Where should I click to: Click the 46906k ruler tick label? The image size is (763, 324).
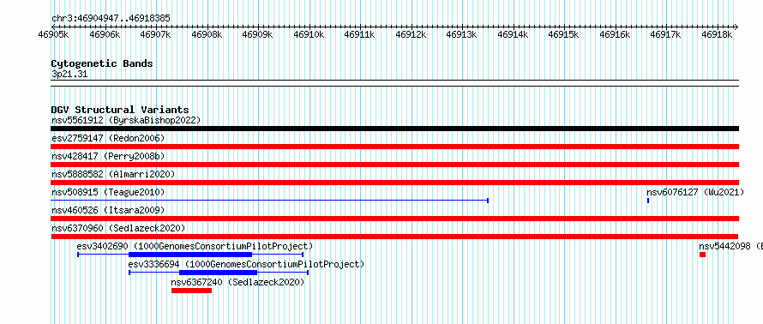tap(105, 34)
